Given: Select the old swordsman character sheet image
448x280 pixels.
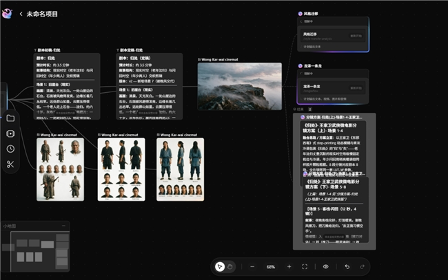Looking at the screenshot, I should [x=60, y=169].
